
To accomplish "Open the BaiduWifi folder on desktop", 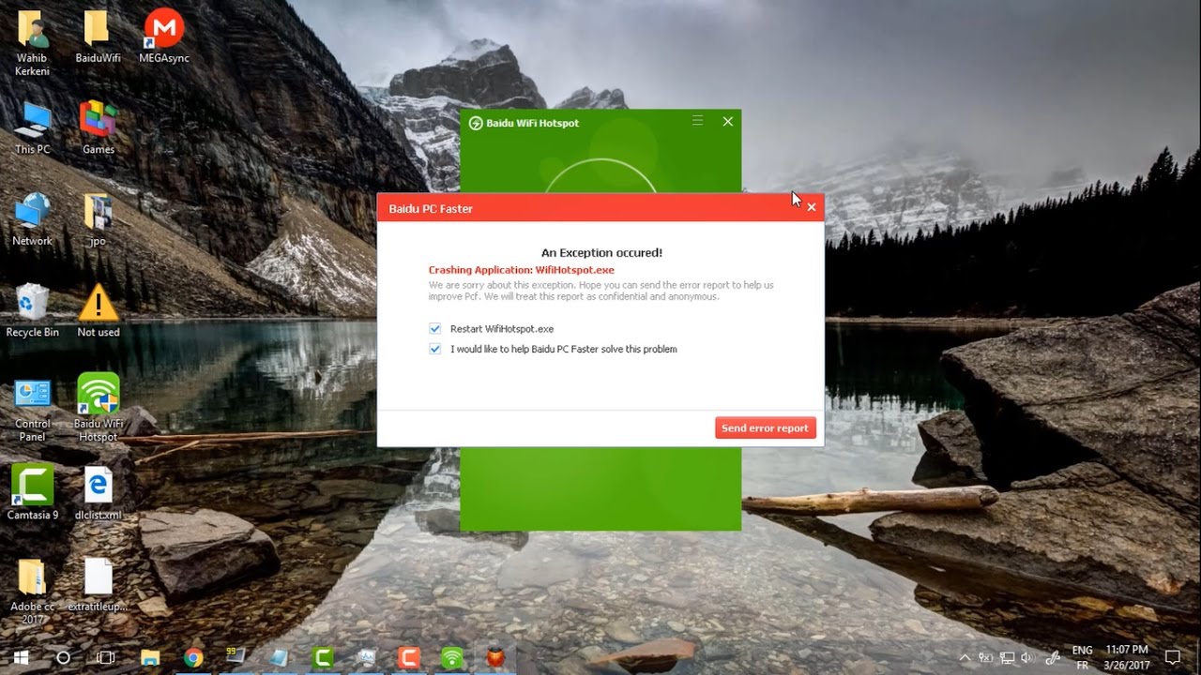I will [98, 37].
